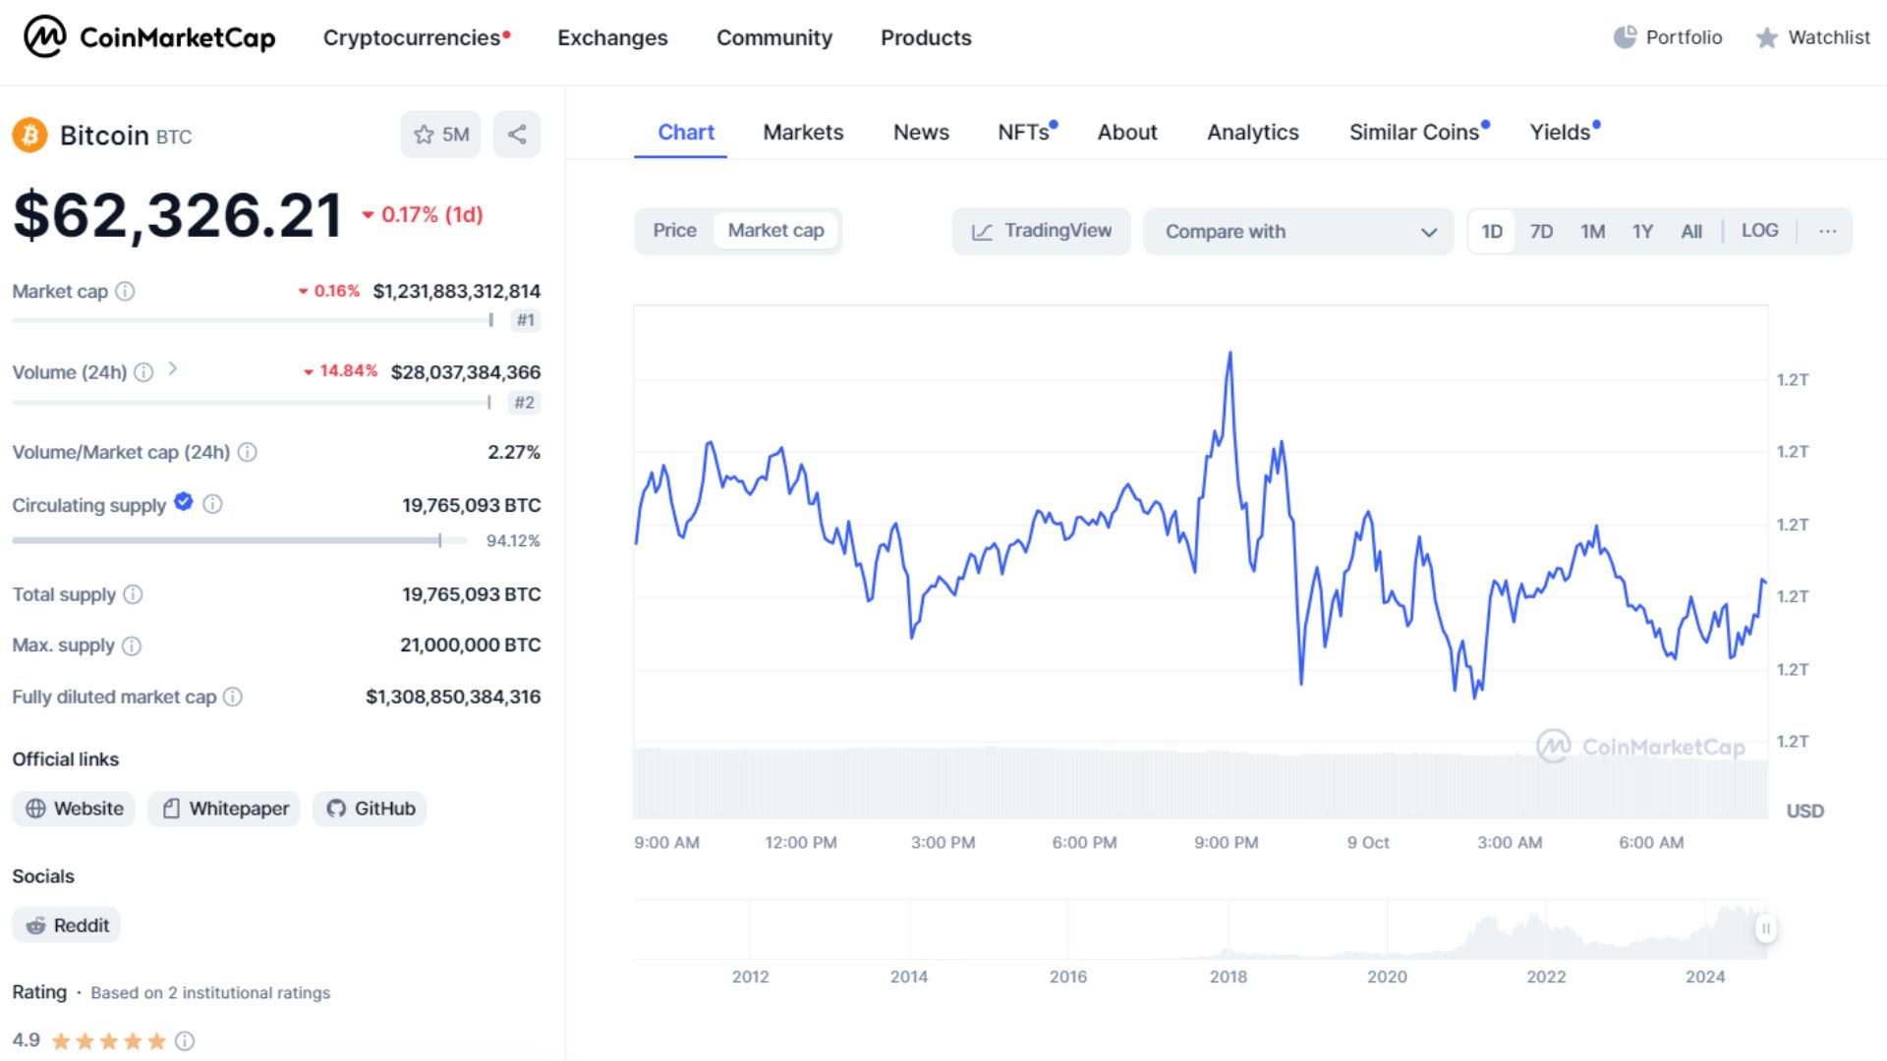Open the Cryptocurrencies menu
Viewport: 1887px width, 1061px height.
pos(413,37)
